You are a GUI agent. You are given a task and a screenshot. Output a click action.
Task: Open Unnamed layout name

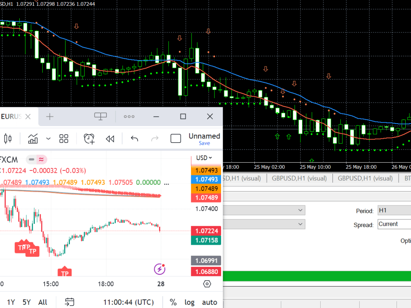(204, 136)
